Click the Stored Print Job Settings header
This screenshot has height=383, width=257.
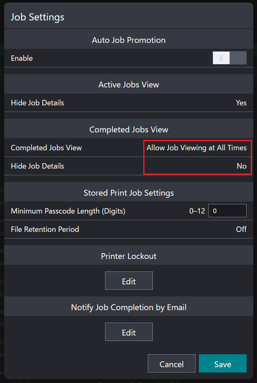click(x=129, y=192)
